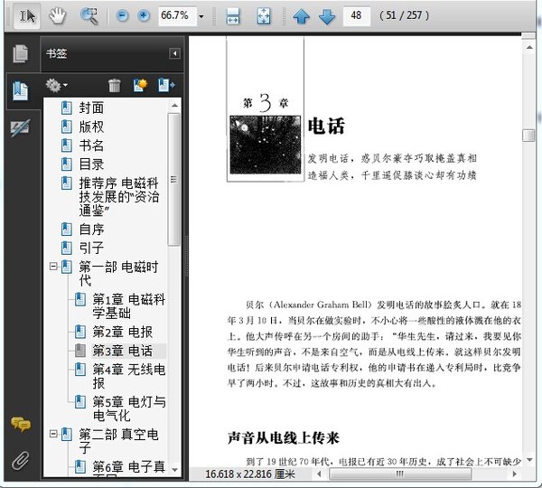Open the 目录 bookmark
The height and width of the screenshot is (488, 542).
(91, 164)
